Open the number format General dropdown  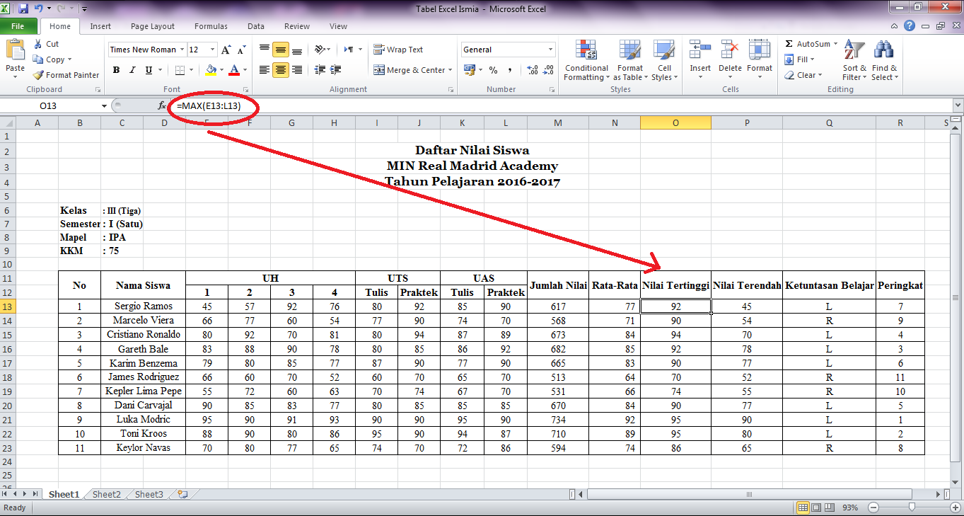[550, 50]
